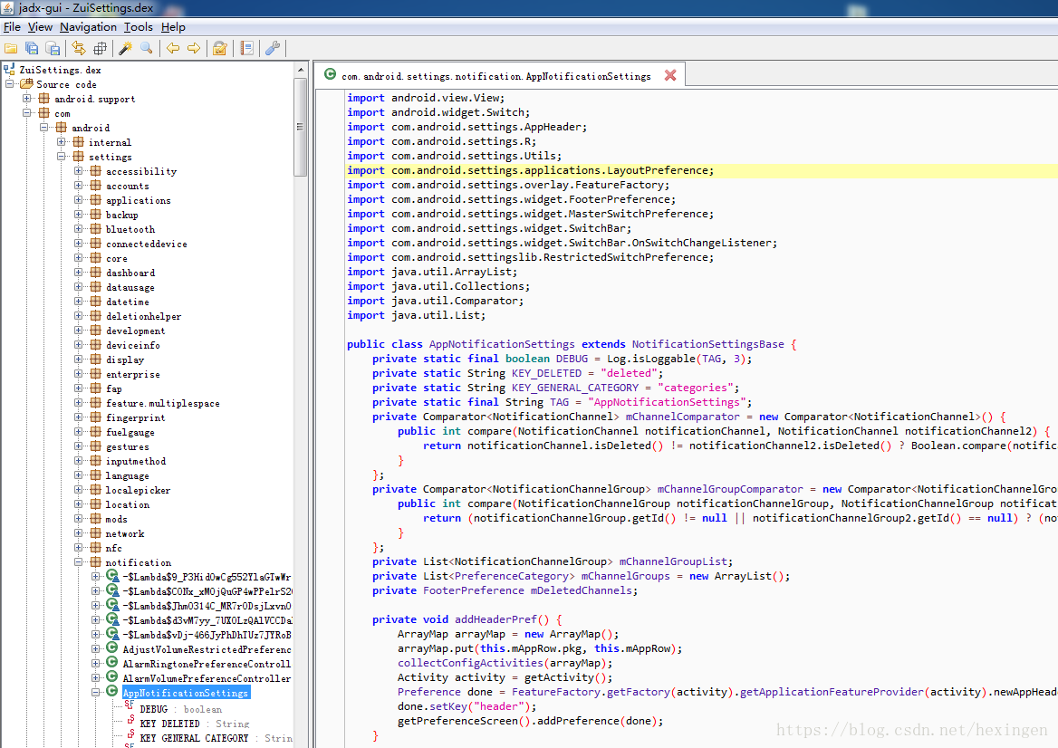This screenshot has width=1058, height=748.
Task: Click the package icon beside gestures
Action: click(95, 446)
